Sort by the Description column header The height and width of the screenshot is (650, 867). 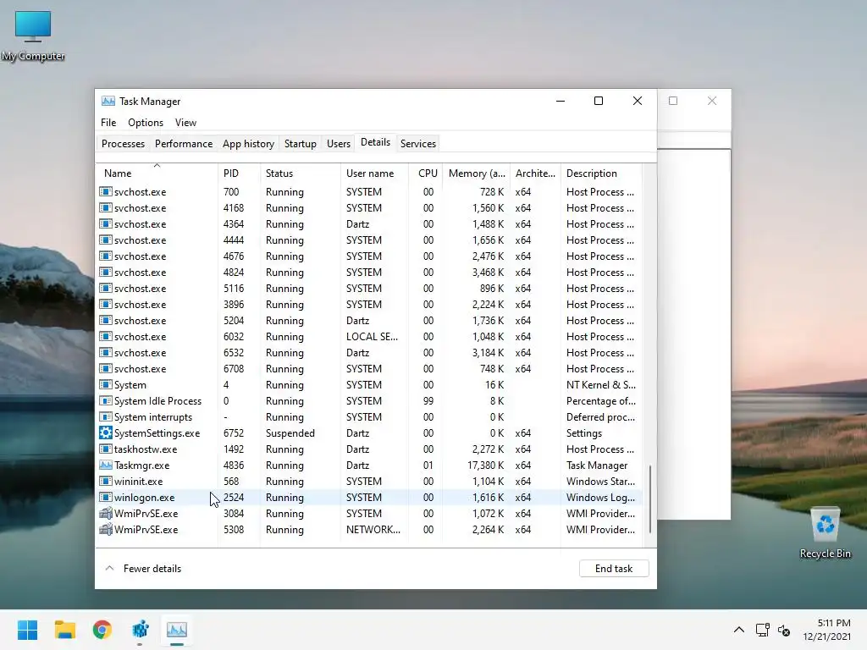point(602,173)
